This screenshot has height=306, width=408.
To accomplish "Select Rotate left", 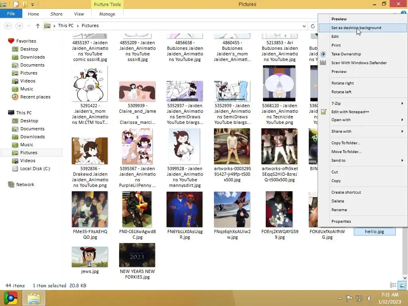I will tap(363, 92).
